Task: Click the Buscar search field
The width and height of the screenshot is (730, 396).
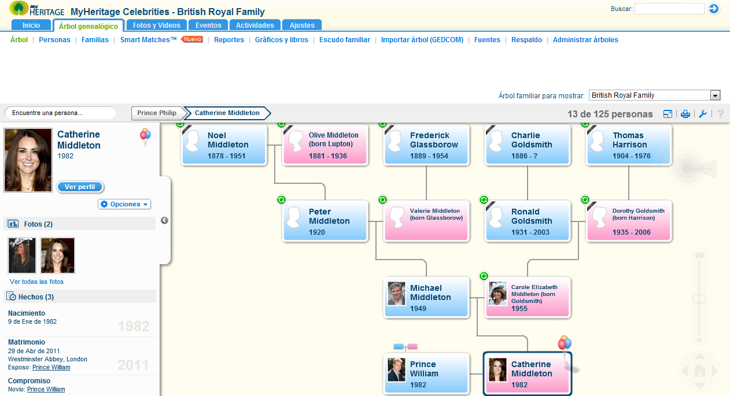Action: (x=669, y=9)
